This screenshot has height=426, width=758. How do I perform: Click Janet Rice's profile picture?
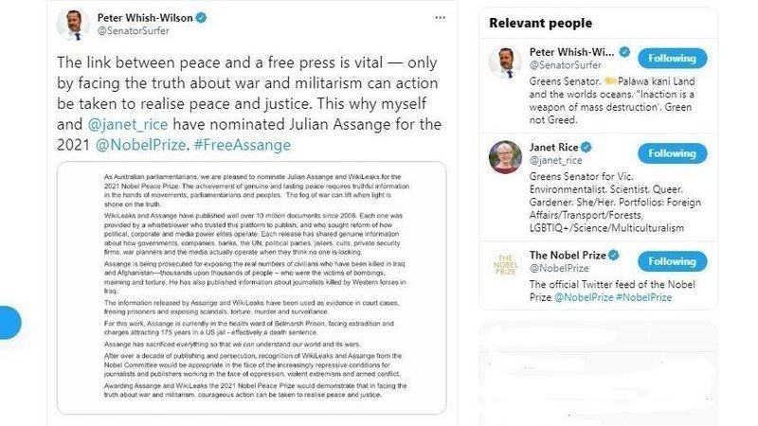tap(505, 156)
